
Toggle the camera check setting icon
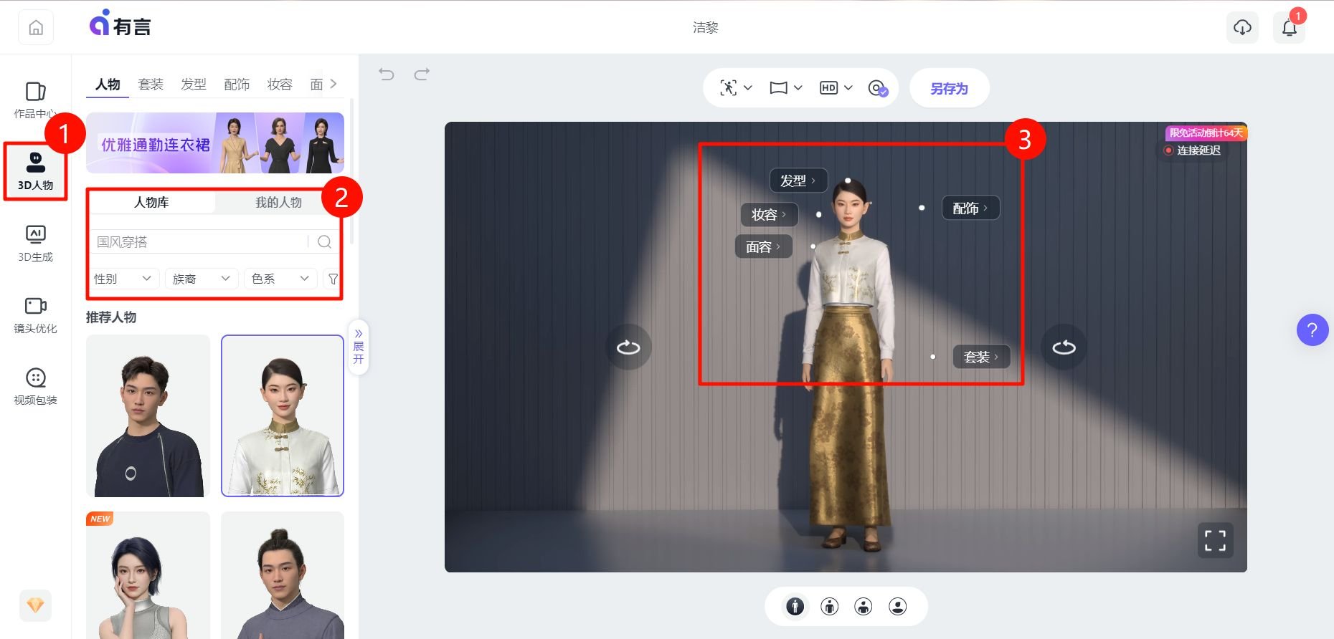878,88
